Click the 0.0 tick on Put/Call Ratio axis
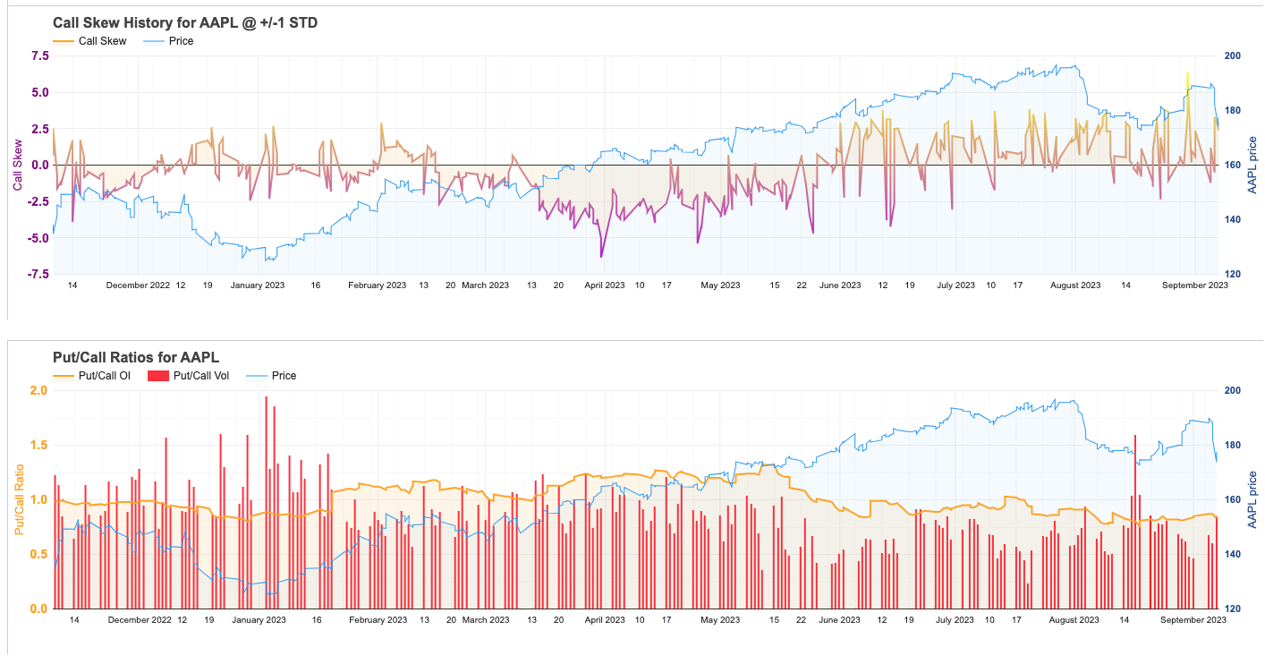 click(x=39, y=609)
